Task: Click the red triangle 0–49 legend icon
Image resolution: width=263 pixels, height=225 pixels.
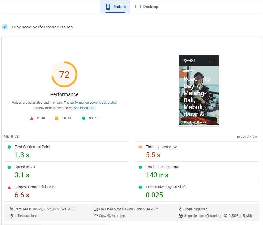Action: coord(32,118)
